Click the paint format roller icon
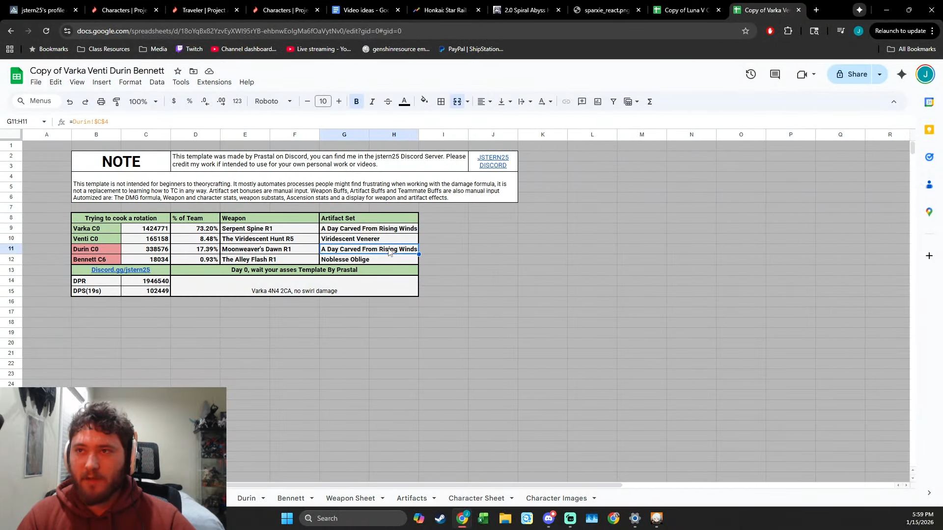Screen dimensions: 943x530 [116, 102]
